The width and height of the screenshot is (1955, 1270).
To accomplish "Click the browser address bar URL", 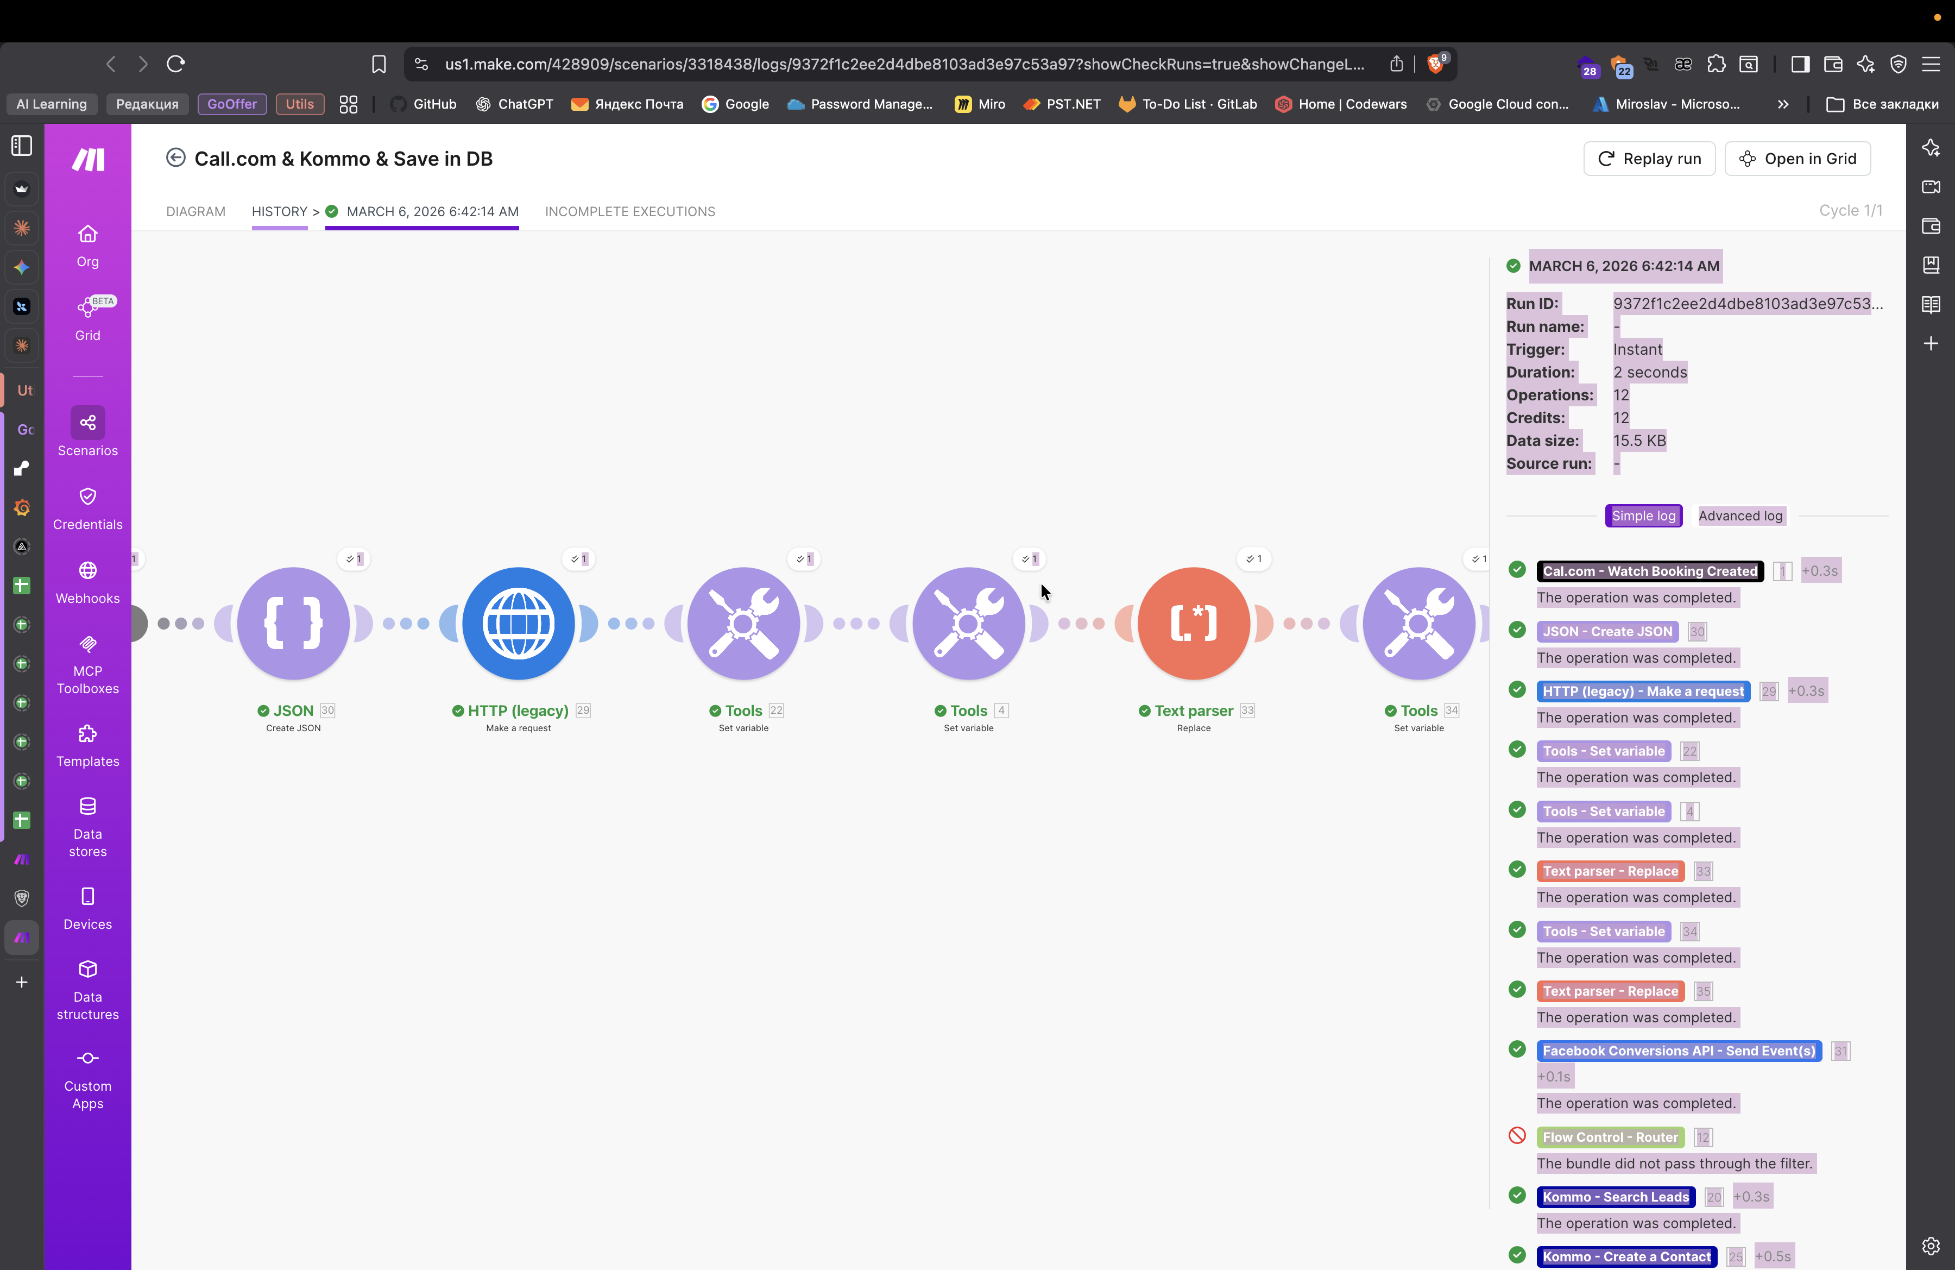I will (x=904, y=64).
